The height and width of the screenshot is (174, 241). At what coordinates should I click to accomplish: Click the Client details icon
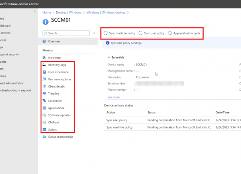pos(44,86)
